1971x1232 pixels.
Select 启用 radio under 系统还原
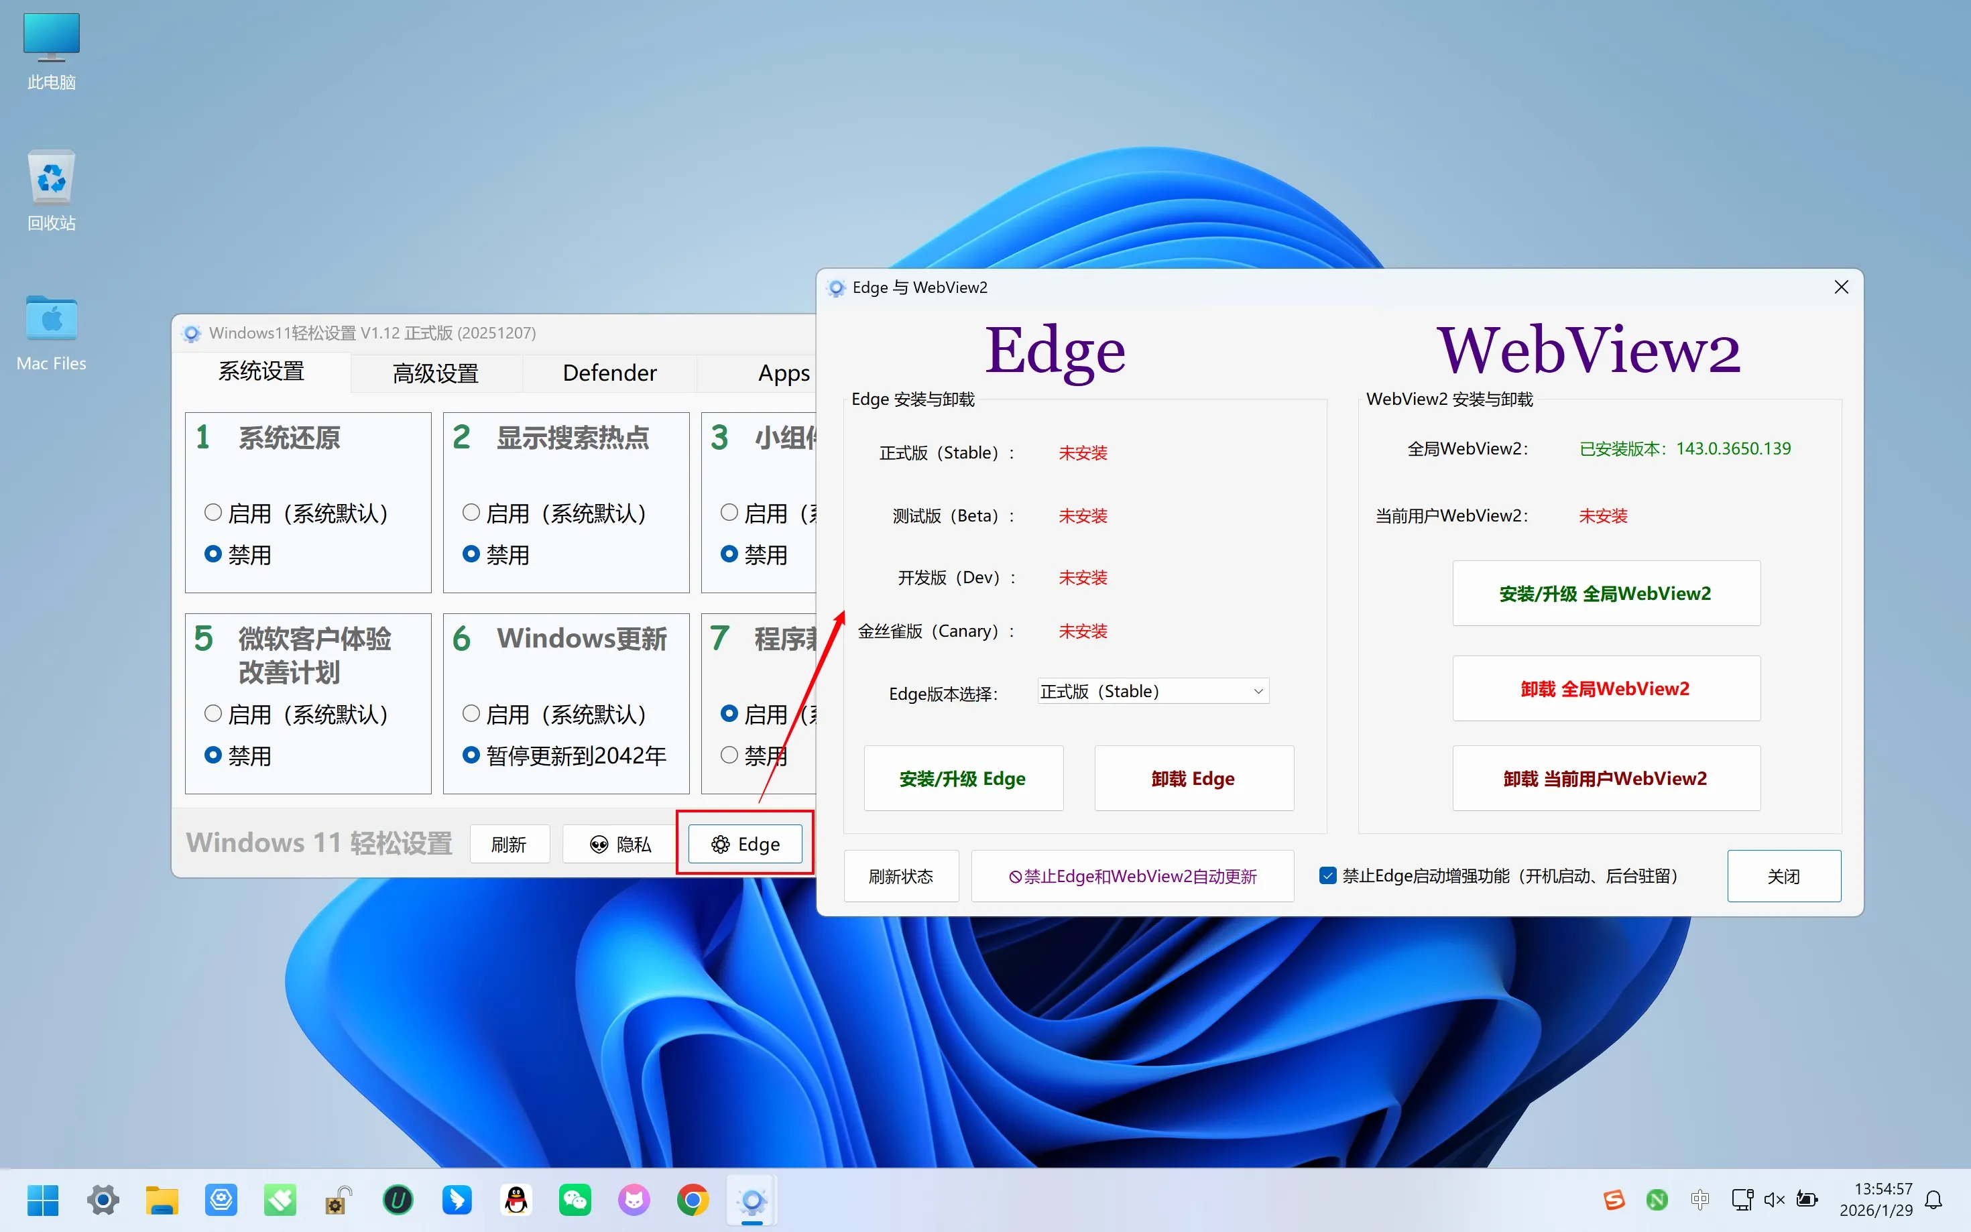click(213, 513)
